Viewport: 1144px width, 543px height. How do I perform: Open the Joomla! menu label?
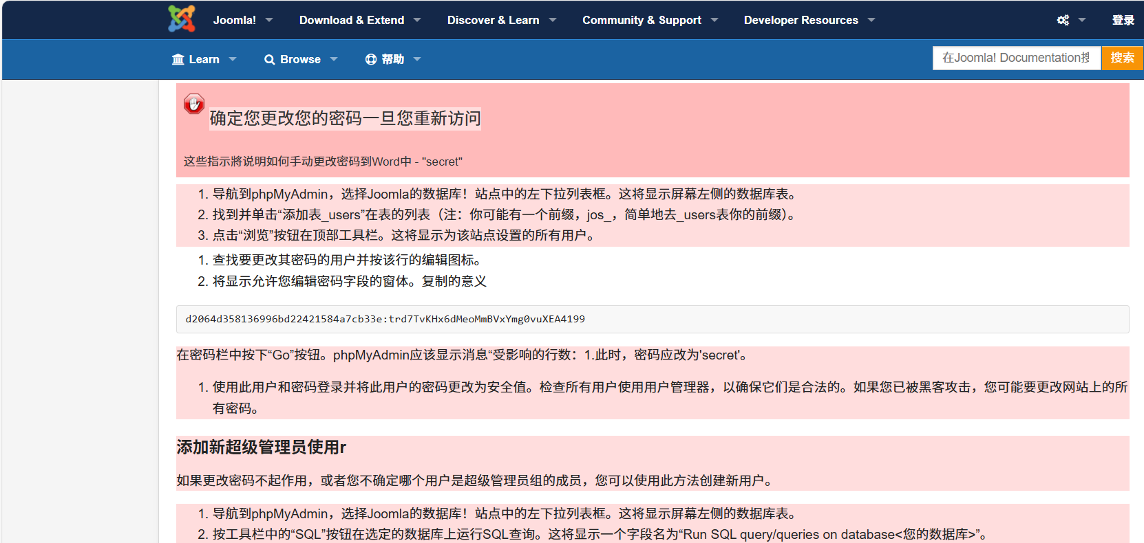pyautogui.click(x=235, y=20)
